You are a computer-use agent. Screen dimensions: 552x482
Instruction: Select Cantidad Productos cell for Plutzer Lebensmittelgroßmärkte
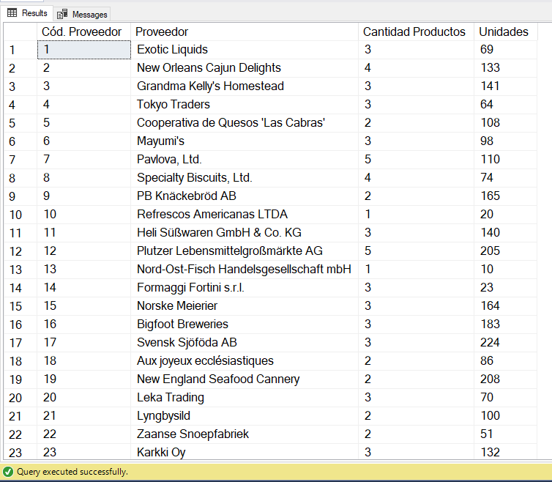[416, 251]
